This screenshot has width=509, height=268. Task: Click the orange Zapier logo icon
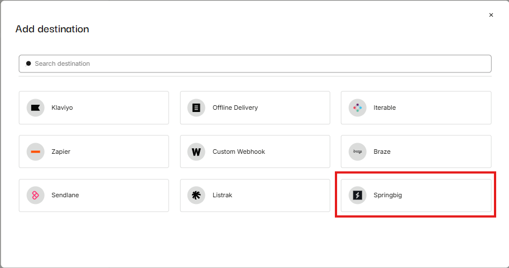coord(36,152)
